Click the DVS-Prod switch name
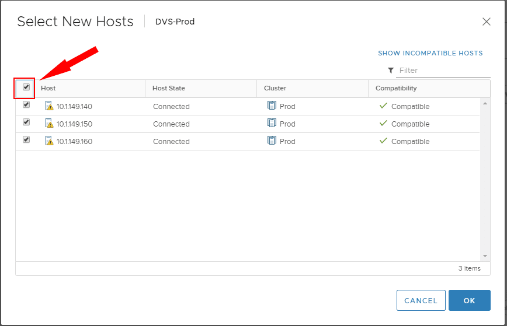 175,22
